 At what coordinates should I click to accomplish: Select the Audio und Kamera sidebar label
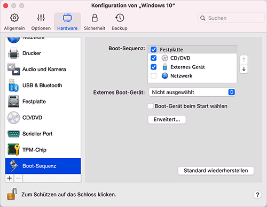(44, 69)
